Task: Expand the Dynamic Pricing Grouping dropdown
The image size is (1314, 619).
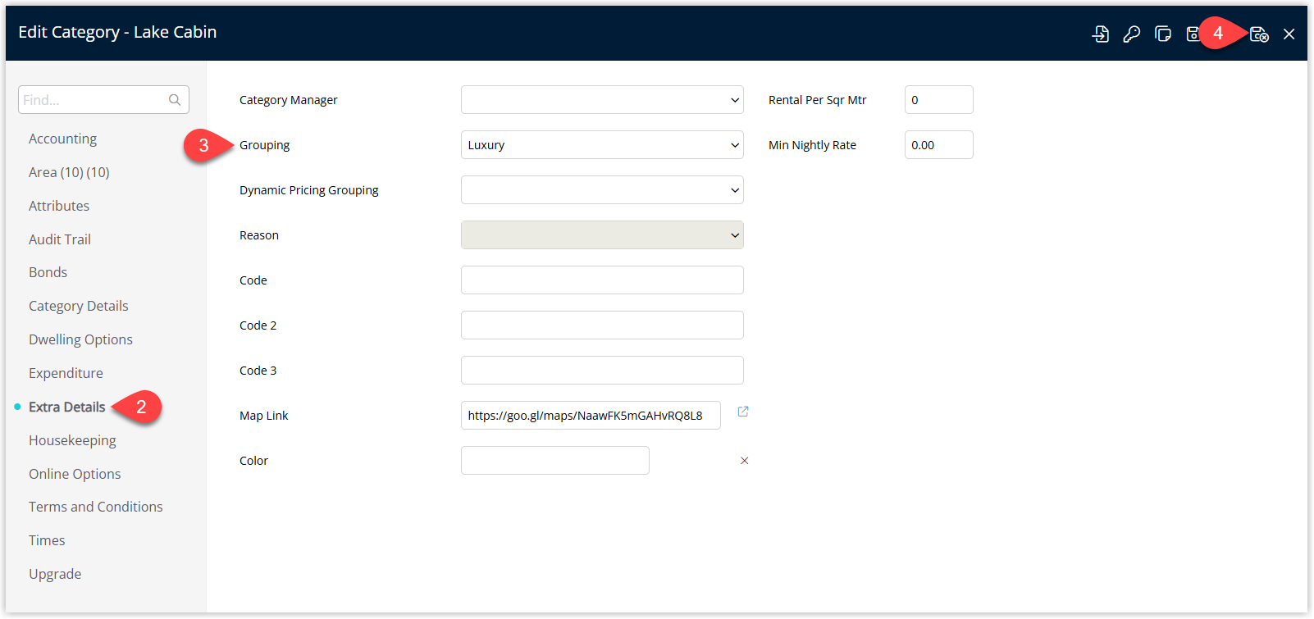Action: tap(602, 190)
